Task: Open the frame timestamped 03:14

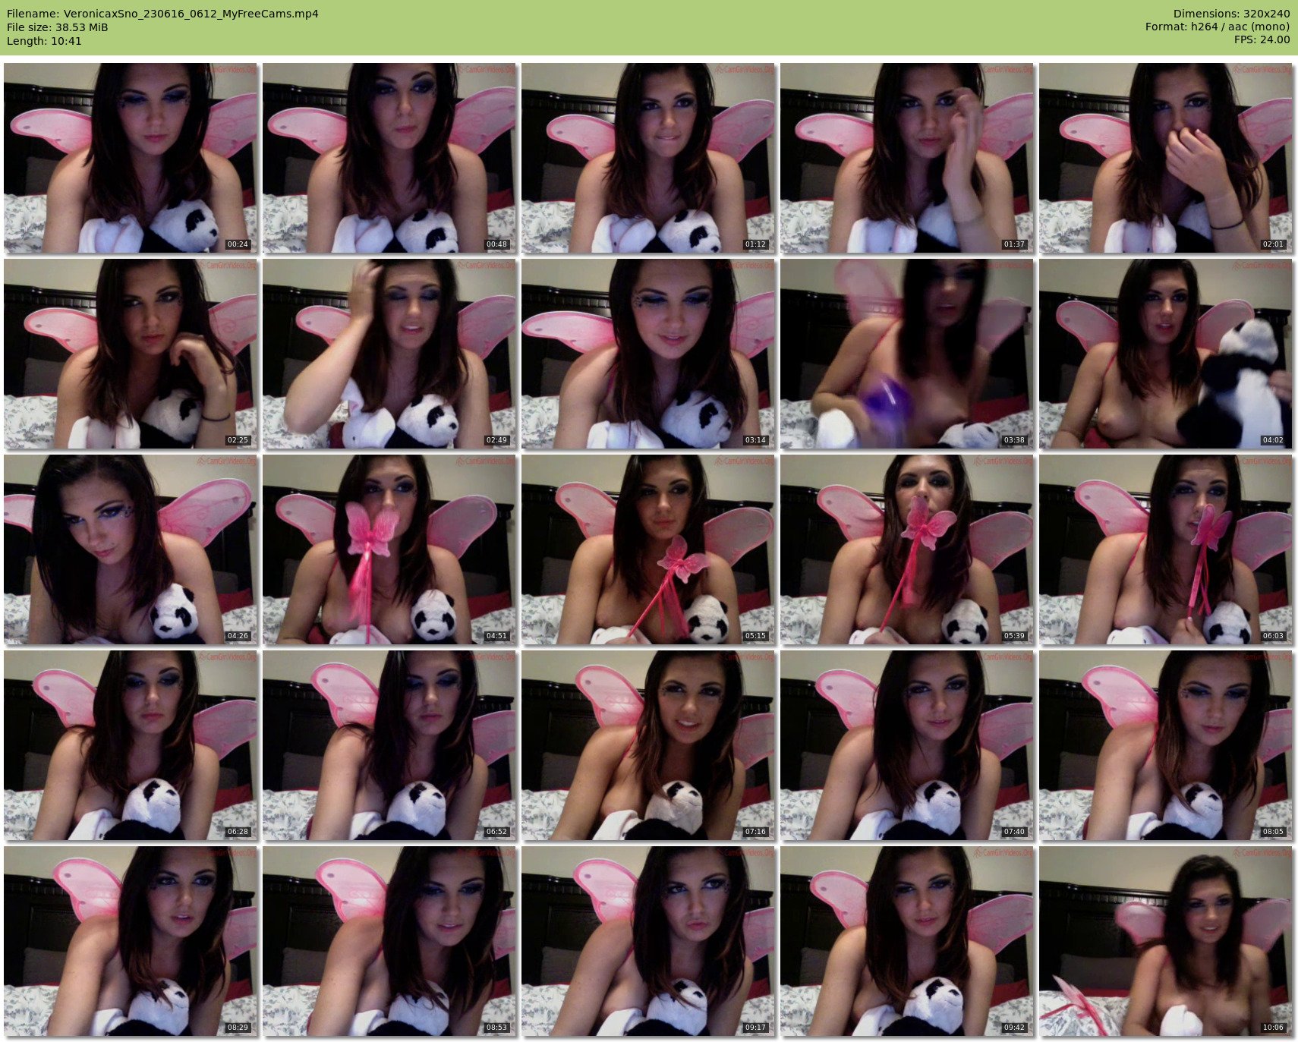Action: pyautogui.click(x=648, y=354)
